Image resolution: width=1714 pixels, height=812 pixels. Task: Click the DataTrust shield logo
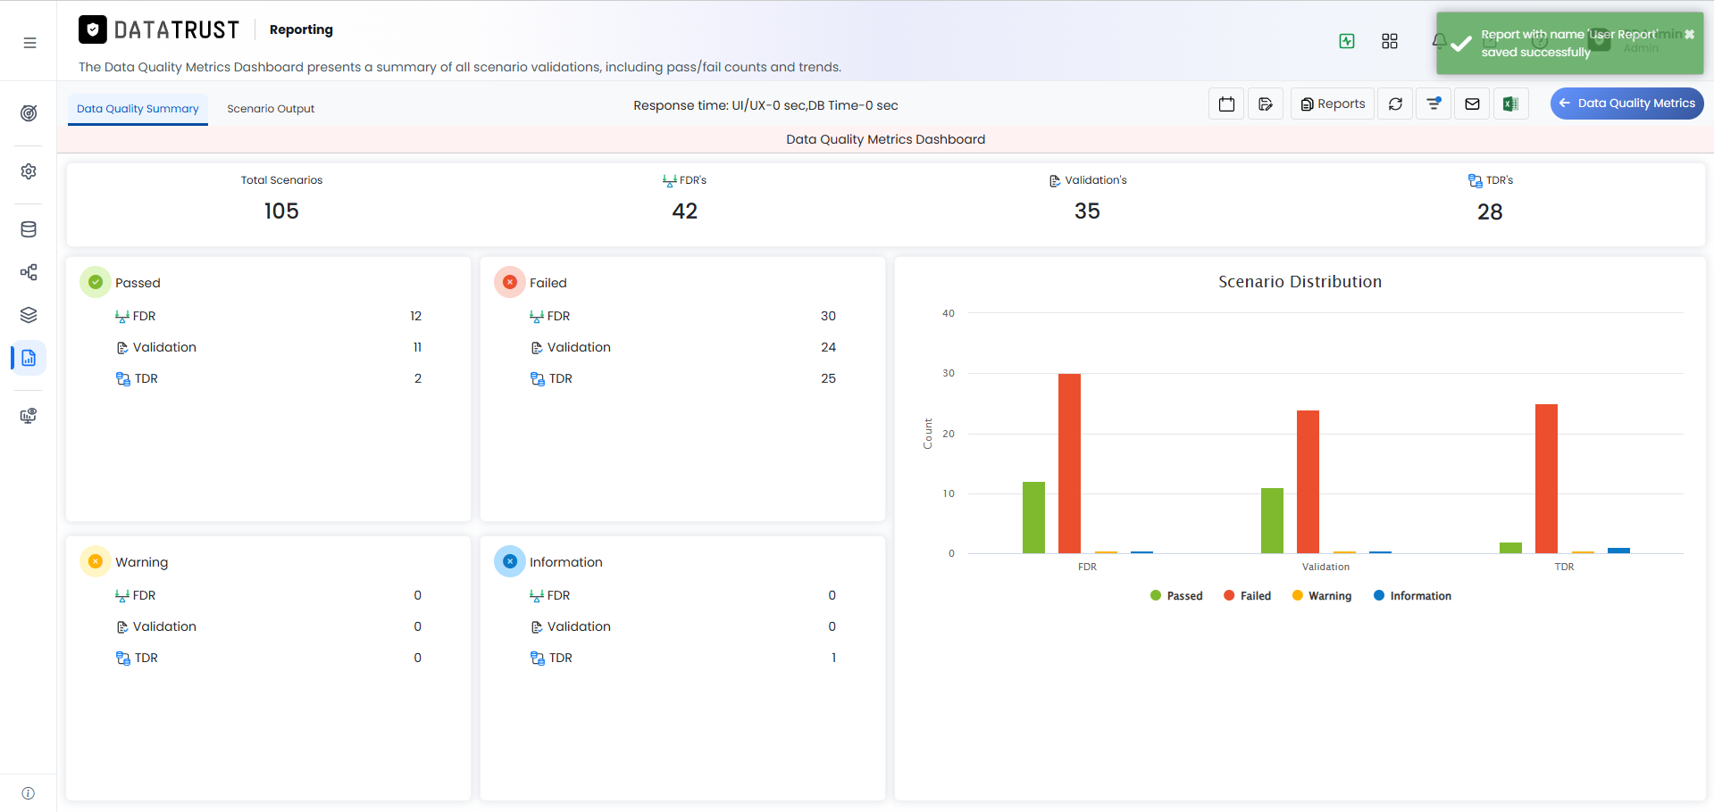[93, 29]
